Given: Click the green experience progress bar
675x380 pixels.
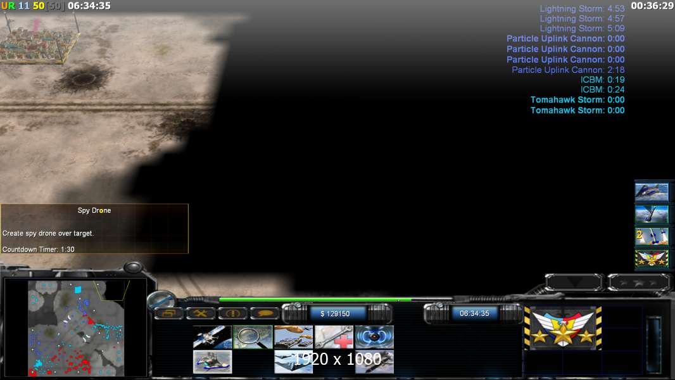Looking at the screenshot, I should point(315,300).
